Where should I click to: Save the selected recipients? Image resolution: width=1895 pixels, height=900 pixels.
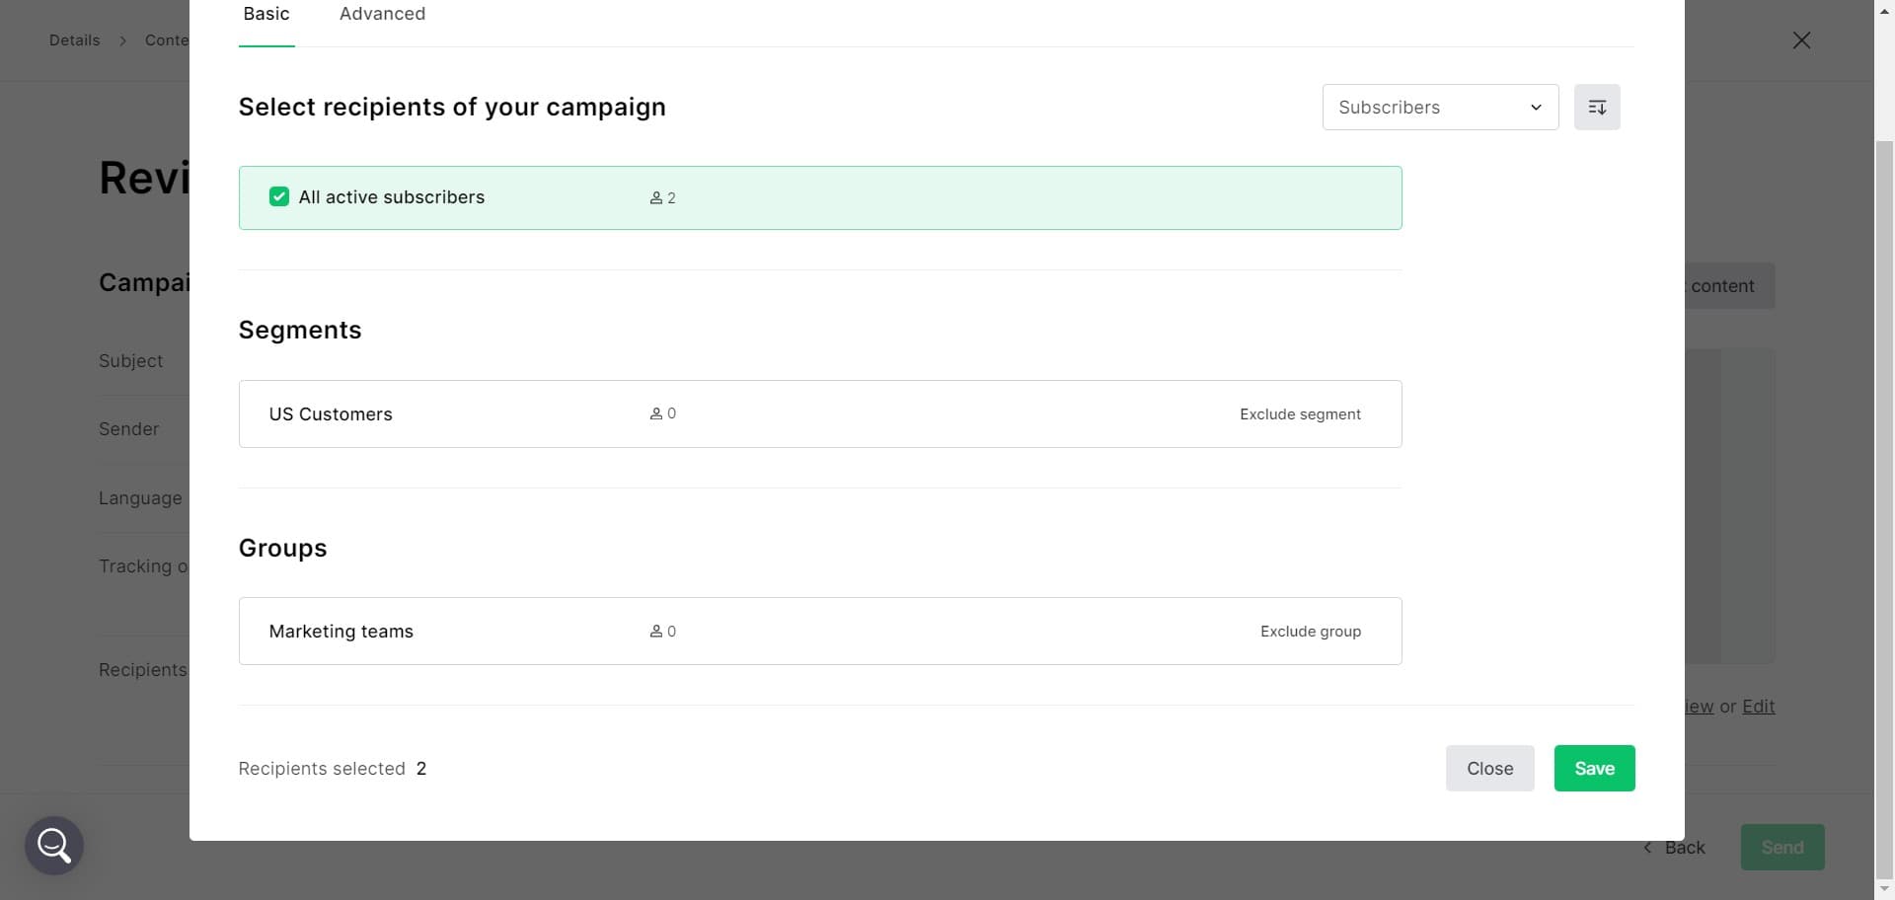point(1594,768)
